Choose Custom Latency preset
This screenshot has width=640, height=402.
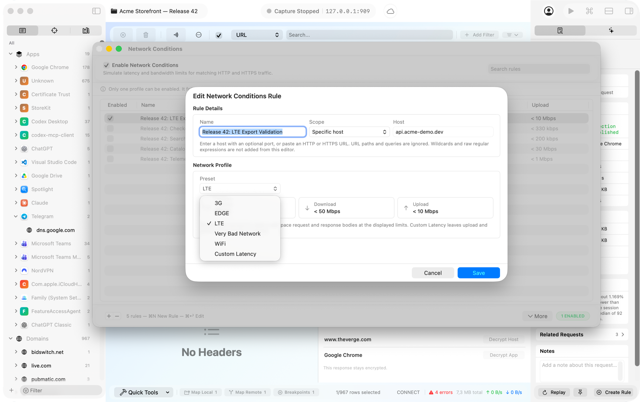coord(240,254)
